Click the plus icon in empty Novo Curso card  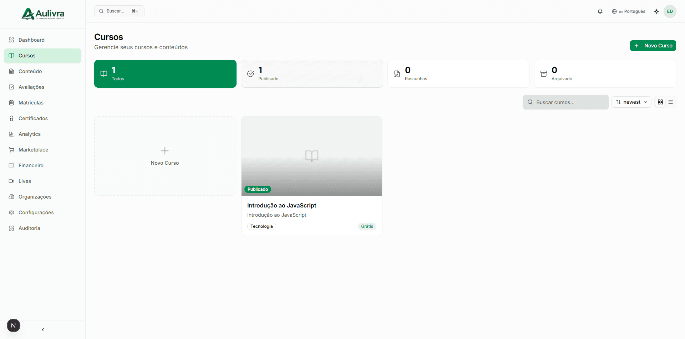[165, 151]
